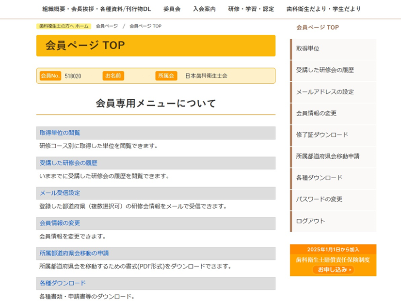
Task: Click member number 518020
Action: (x=73, y=76)
